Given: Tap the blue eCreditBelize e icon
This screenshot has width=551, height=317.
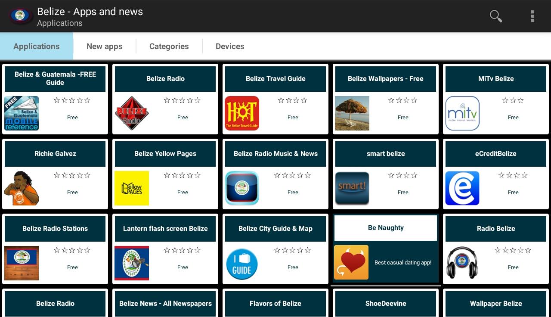Looking at the screenshot, I should 462,188.
